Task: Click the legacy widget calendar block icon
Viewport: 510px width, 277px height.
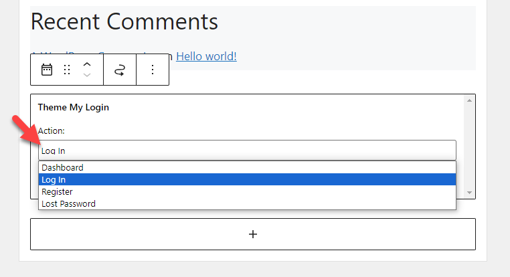Action: pyautogui.click(x=47, y=70)
